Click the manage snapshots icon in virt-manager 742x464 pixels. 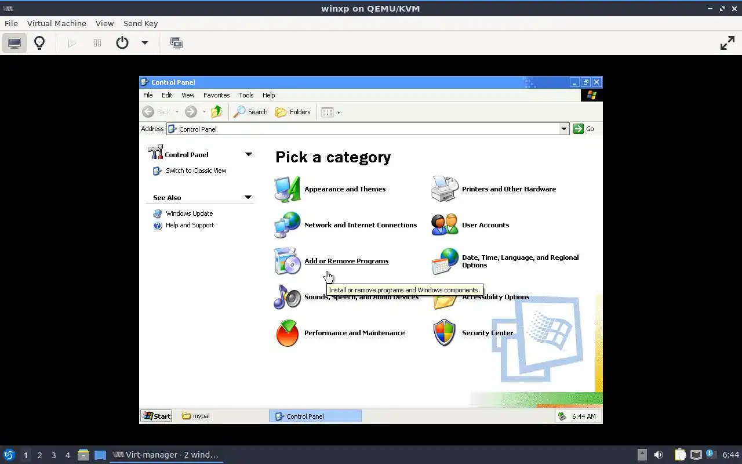click(x=176, y=43)
